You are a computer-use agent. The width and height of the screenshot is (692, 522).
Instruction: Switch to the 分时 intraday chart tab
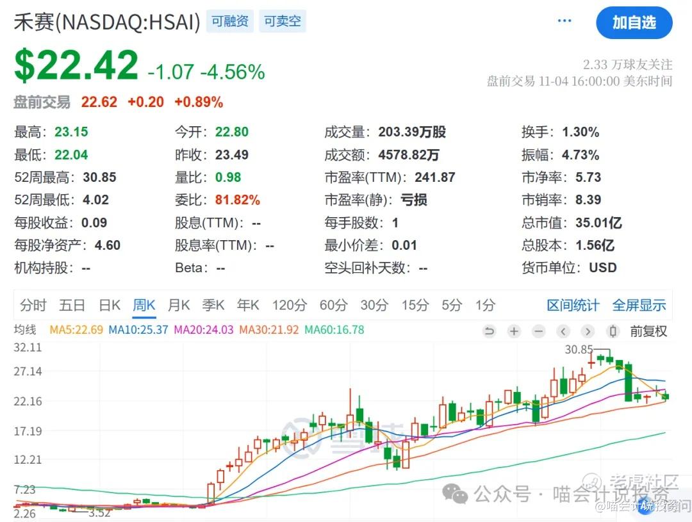[x=33, y=305]
